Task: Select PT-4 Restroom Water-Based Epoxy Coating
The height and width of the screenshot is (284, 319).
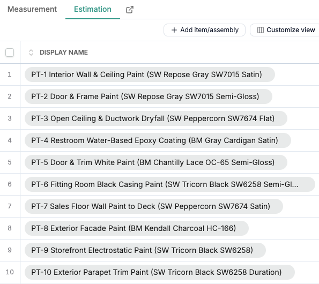Action: pos(158,140)
